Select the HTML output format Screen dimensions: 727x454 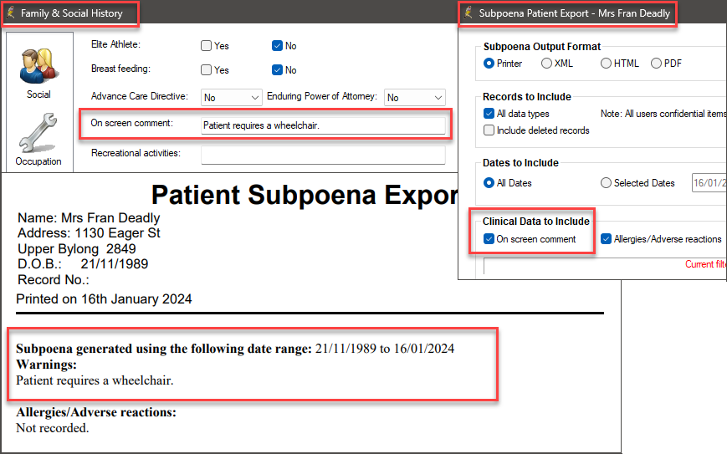606,63
